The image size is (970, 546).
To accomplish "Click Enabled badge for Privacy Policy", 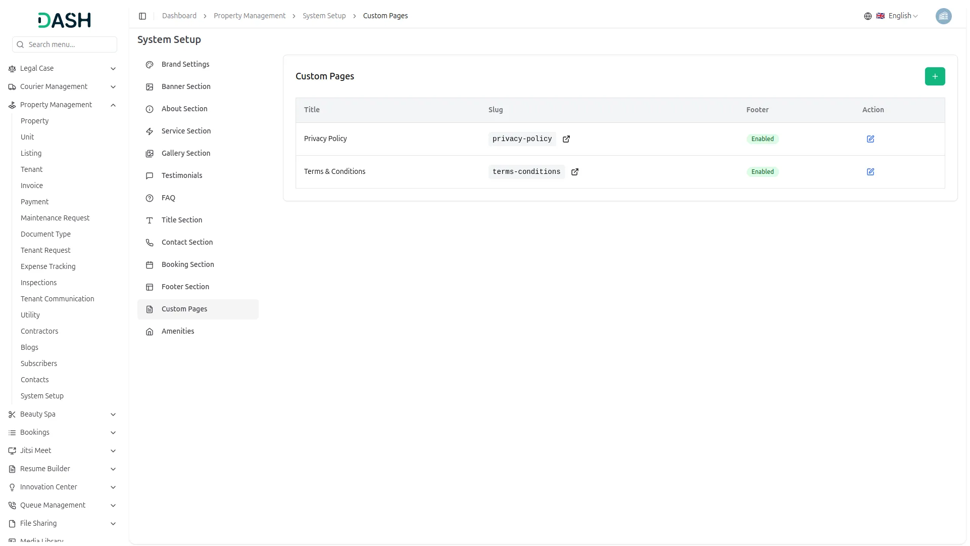I will (x=762, y=139).
